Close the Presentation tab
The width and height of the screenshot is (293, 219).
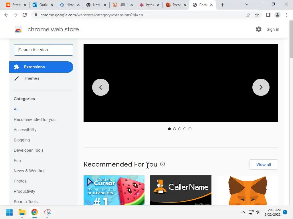pos(185,5)
